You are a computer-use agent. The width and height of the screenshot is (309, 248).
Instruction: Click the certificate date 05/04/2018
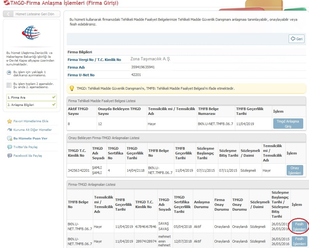pyautogui.click(x=183, y=227)
